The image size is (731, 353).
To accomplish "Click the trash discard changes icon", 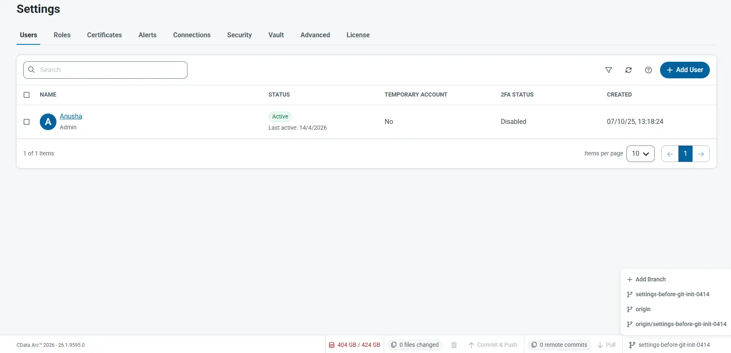I will click(x=454, y=345).
